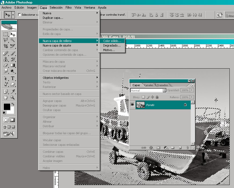Viewport: 234px width, 188px height.
Task: Open Layers panel flyout menu arrow
Action: click(193, 86)
